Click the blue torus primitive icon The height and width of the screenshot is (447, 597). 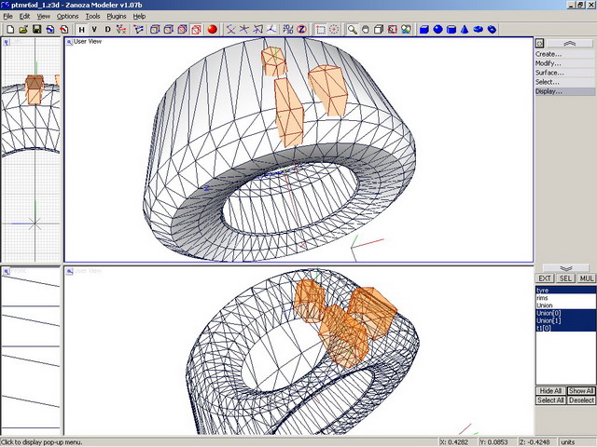pos(479,30)
